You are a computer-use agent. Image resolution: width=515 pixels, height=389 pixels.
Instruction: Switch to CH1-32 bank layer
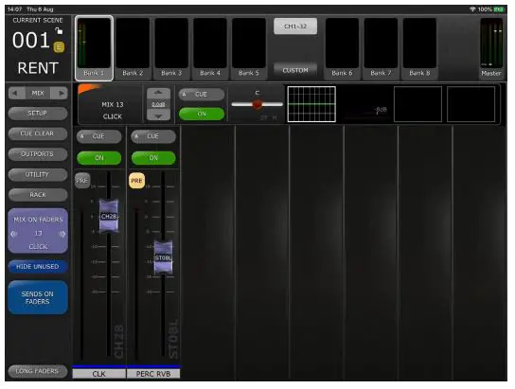click(295, 27)
